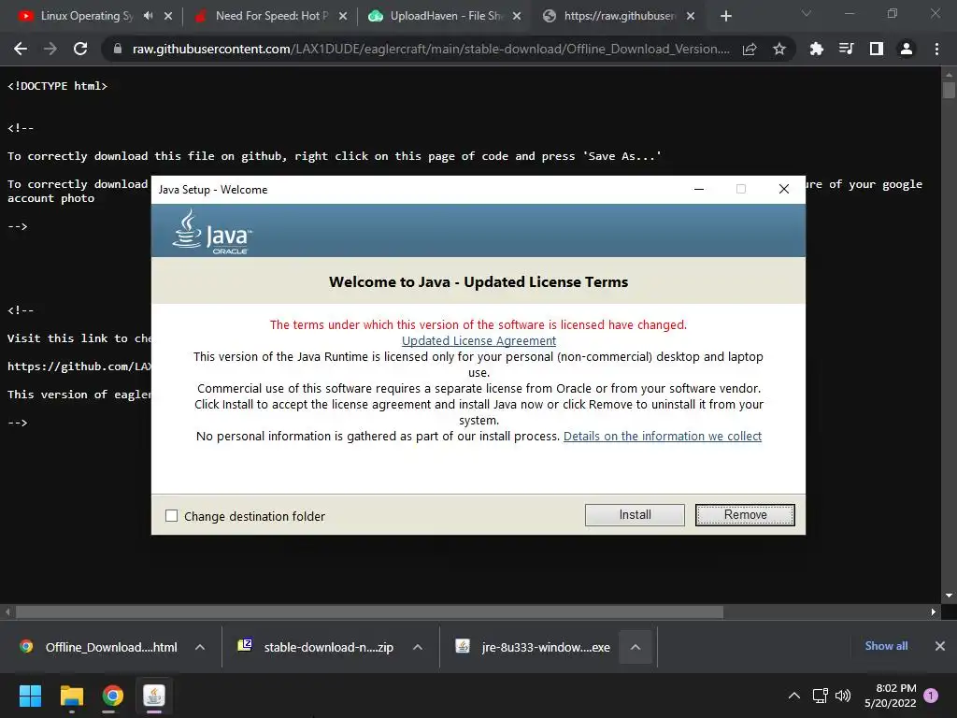Bookmark this page with star

(778, 49)
